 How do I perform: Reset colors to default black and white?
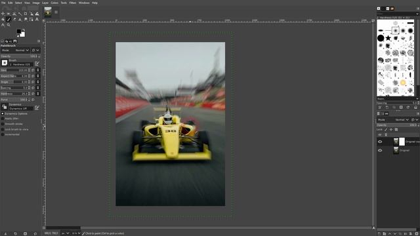18,36
